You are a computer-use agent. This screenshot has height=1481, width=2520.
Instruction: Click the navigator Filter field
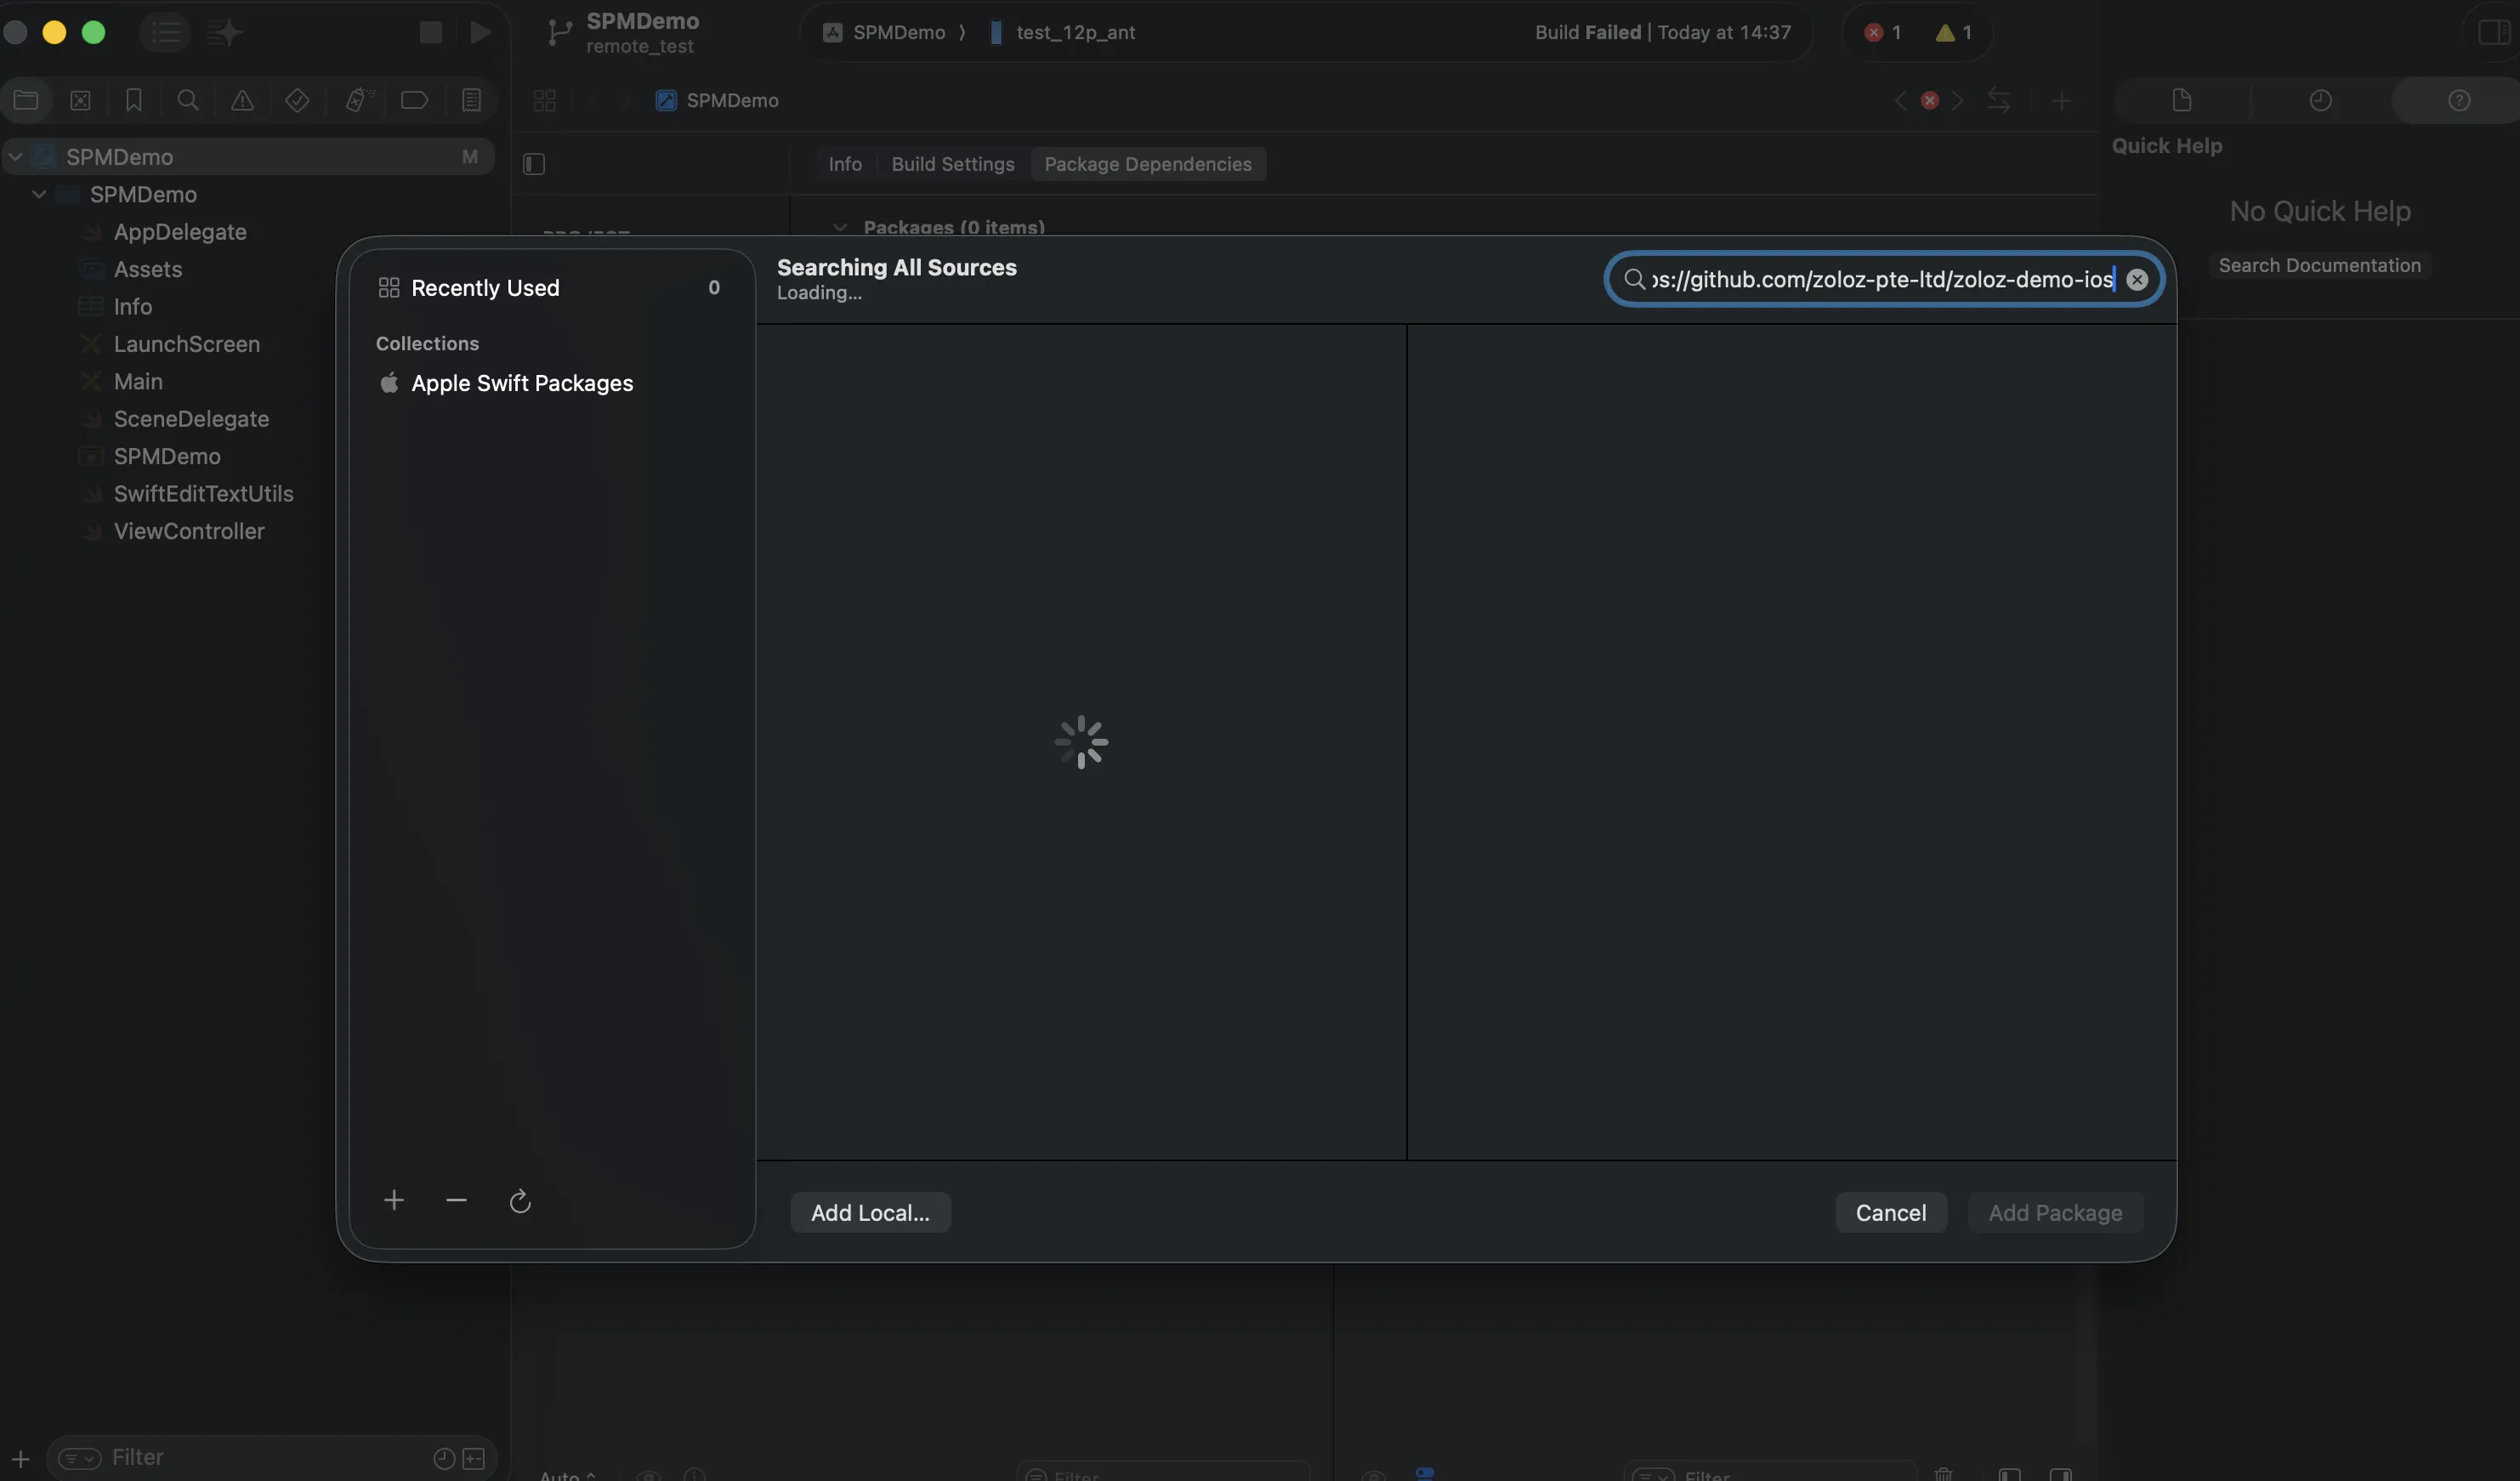coord(270,1458)
